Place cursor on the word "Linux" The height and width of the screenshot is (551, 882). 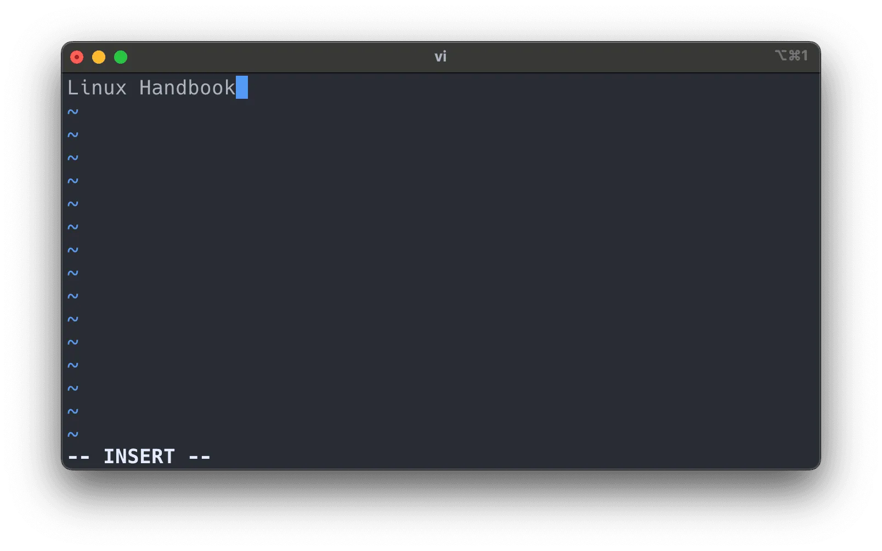tap(97, 88)
